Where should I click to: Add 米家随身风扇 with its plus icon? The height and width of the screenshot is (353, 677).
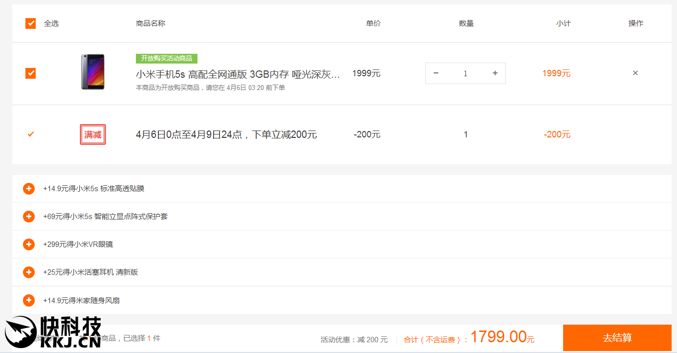[29, 300]
